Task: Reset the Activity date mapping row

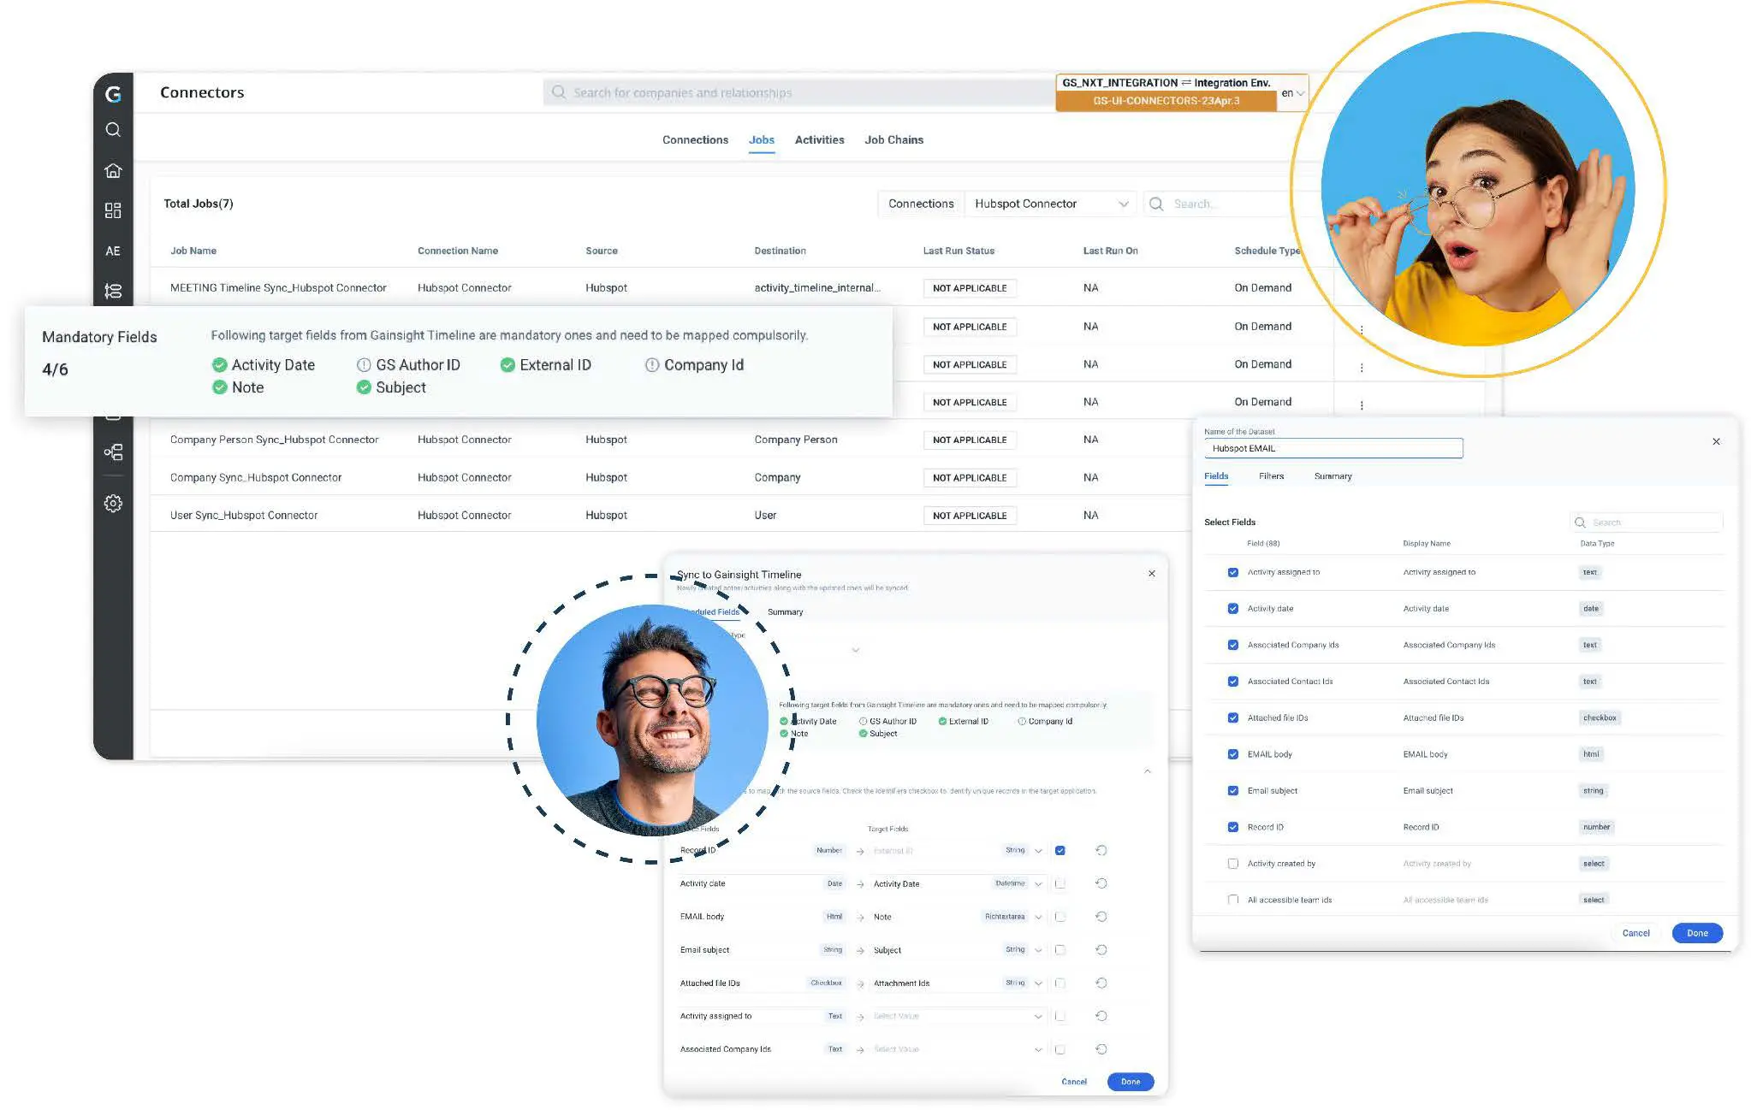Action: 1101,883
